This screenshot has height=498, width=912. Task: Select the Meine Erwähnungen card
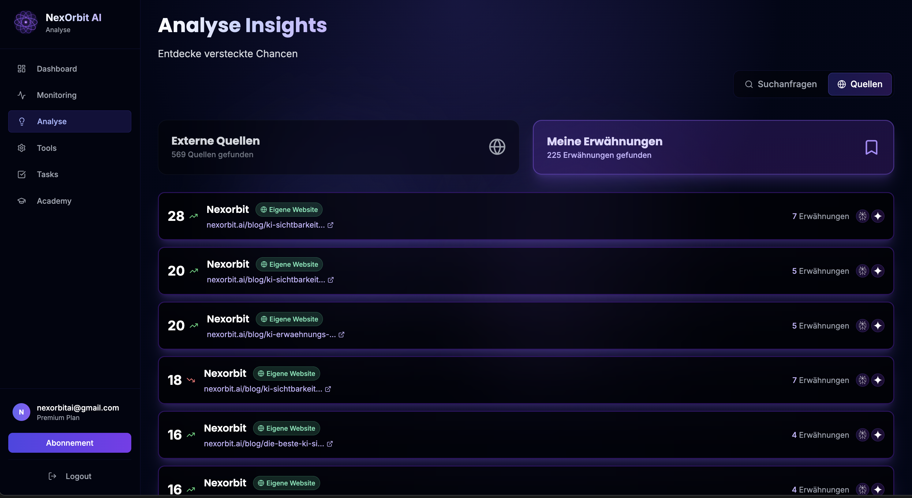click(x=713, y=147)
